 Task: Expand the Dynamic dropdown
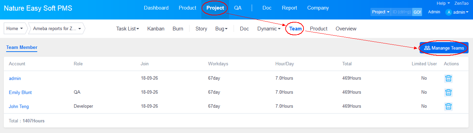pyautogui.click(x=269, y=29)
